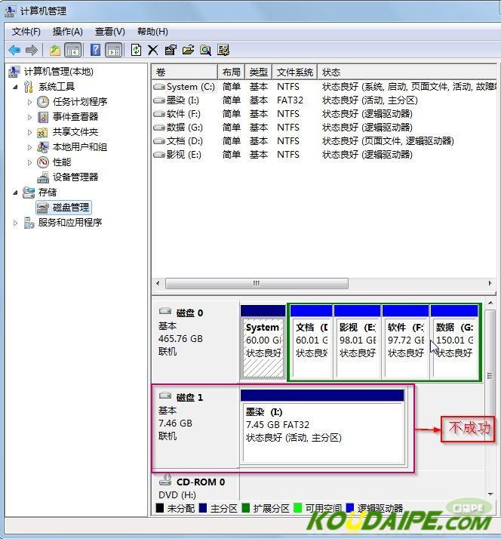Click the 任务计划程序 clock icon
This screenshot has height=539, width=501.
(x=43, y=102)
